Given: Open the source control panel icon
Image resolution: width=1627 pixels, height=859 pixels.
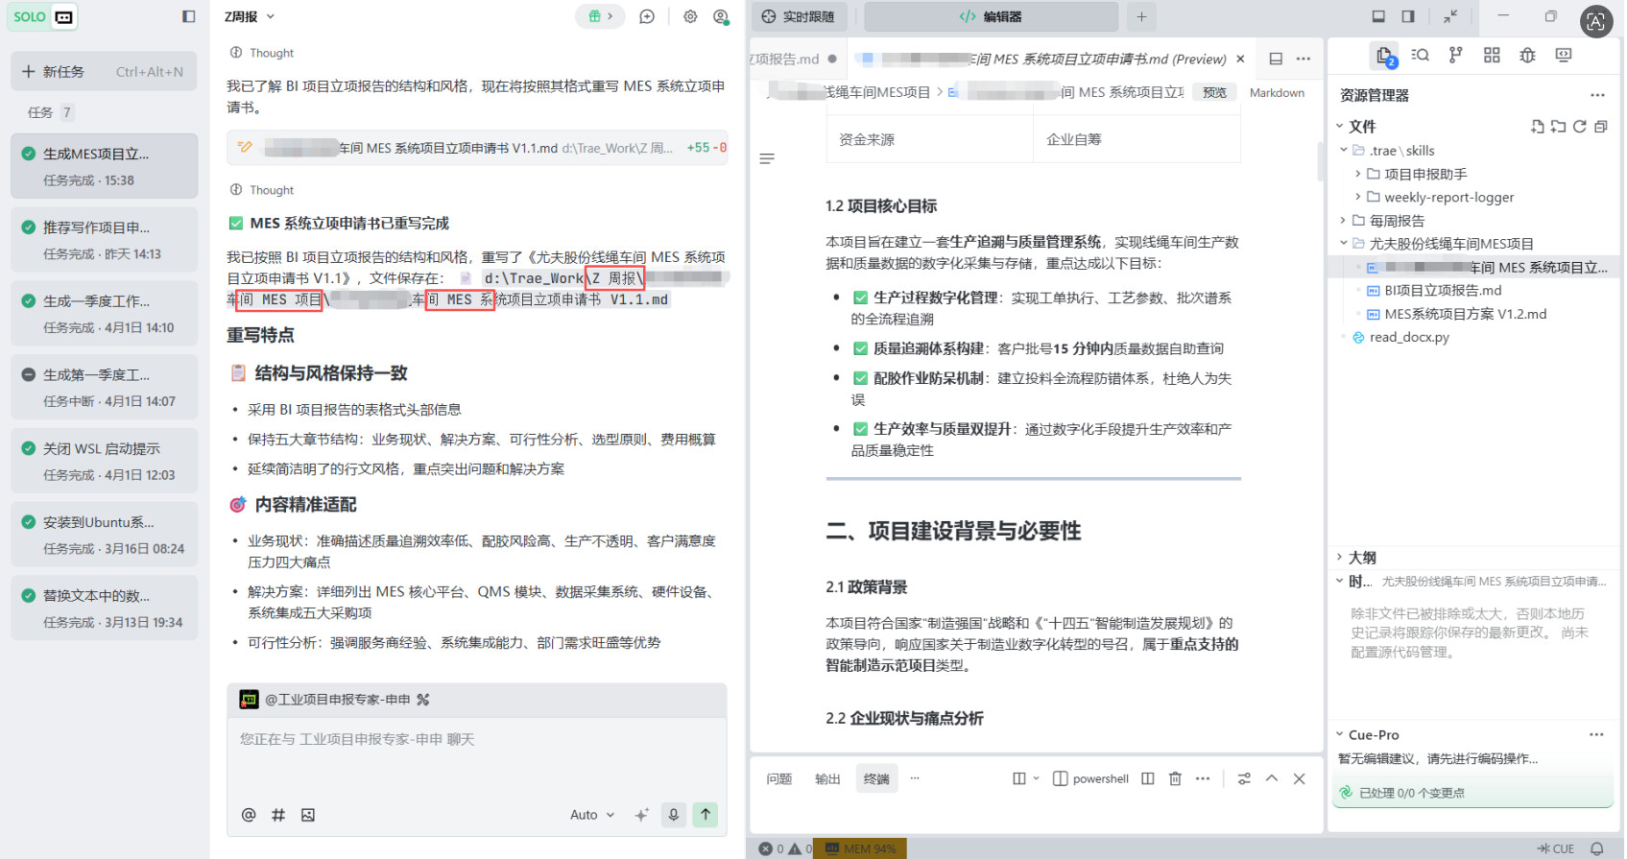Looking at the screenshot, I should tap(1456, 56).
